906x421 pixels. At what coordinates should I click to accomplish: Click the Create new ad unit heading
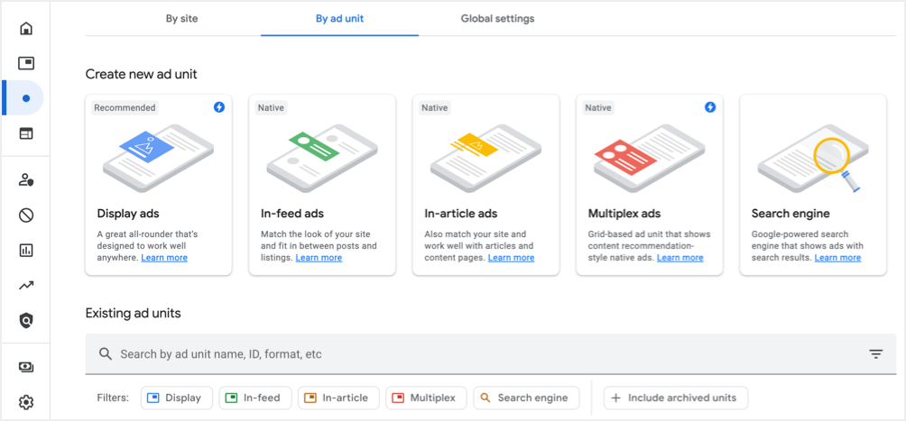(x=141, y=75)
